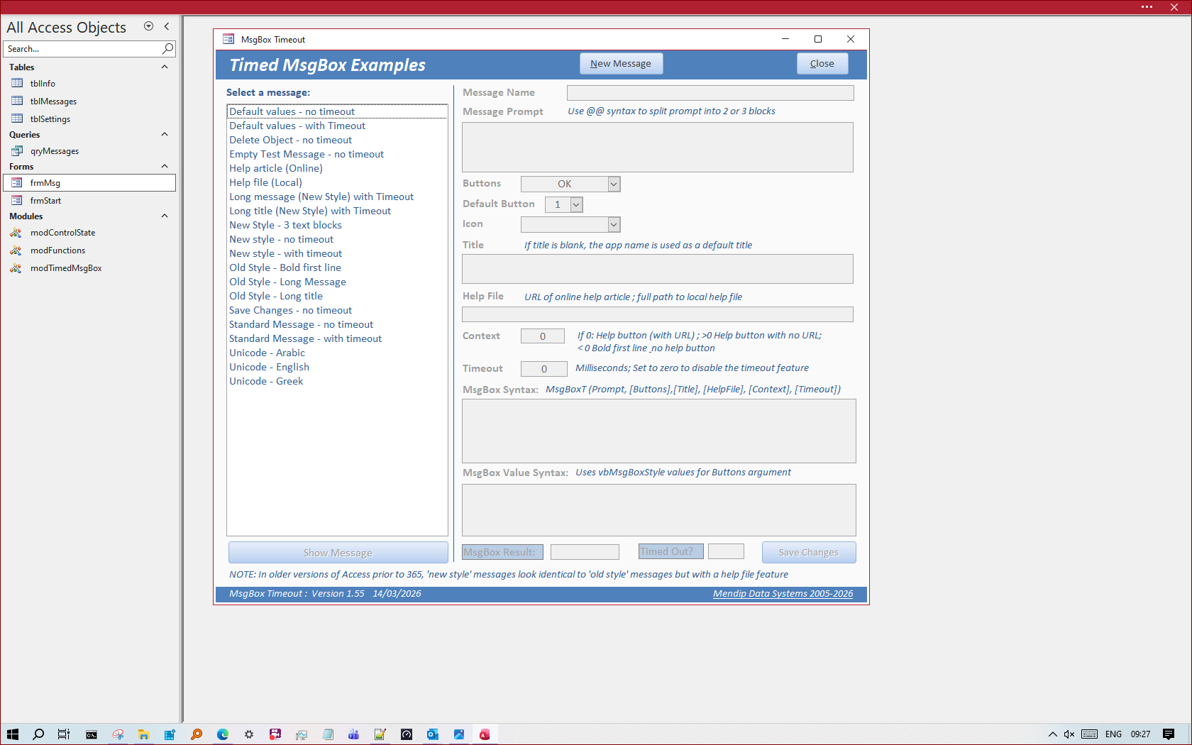
Task: Click the Context value field
Action: 543,336
